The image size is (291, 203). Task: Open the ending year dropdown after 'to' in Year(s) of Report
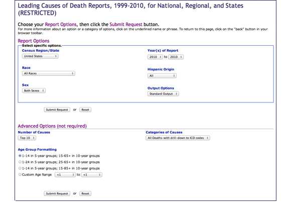[x=176, y=57]
